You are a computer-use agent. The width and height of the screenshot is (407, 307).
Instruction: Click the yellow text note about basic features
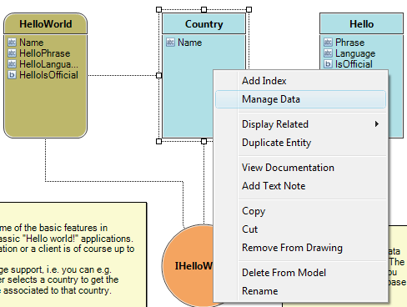73,254
